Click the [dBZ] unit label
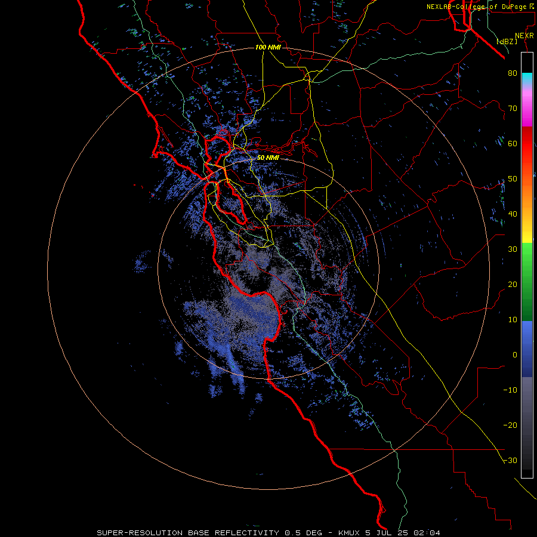This screenshot has height=537, width=537. tap(507, 42)
